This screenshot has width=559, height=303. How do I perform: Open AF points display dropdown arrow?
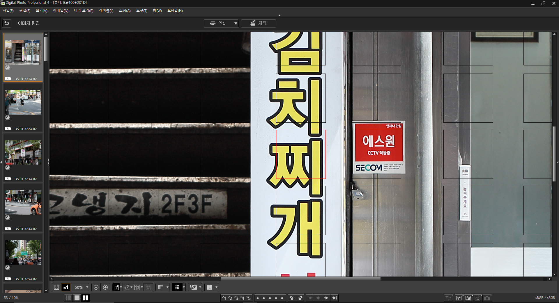point(184,287)
